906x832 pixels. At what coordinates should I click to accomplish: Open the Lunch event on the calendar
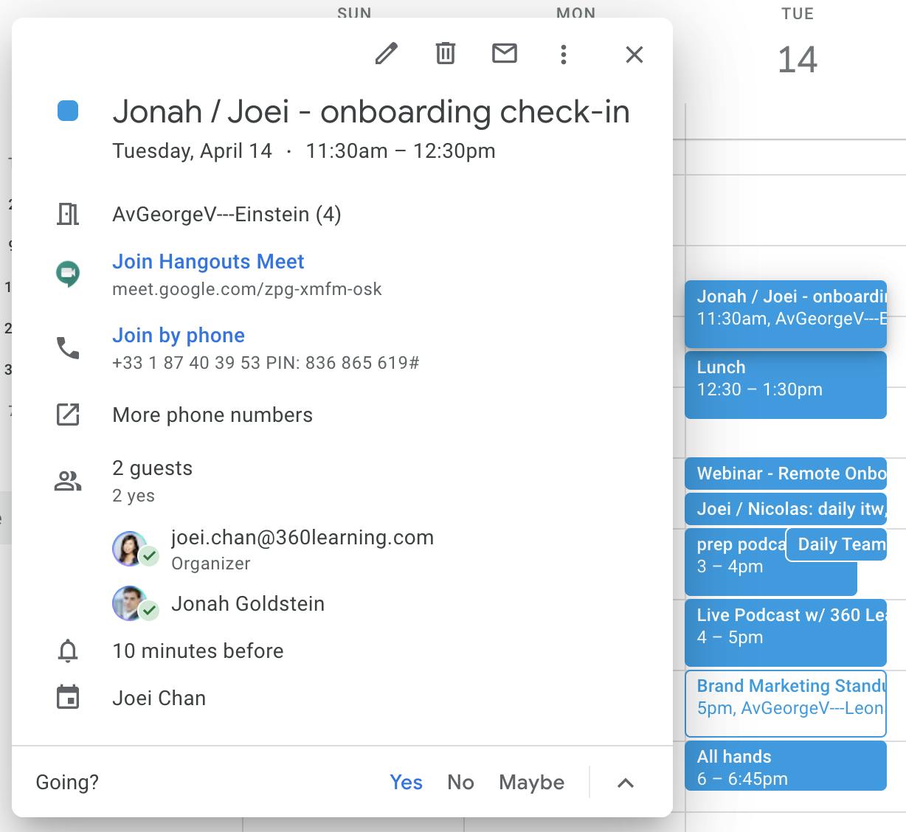(x=785, y=384)
